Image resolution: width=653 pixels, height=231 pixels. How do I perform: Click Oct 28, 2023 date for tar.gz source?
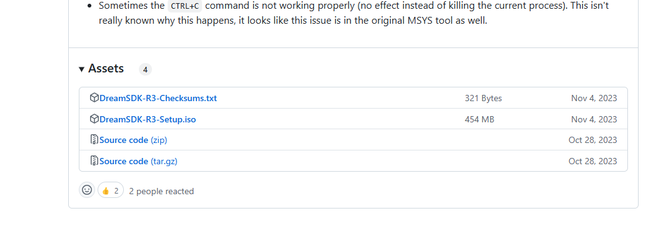593,161
